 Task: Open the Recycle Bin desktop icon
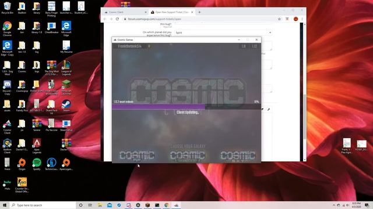7,8
